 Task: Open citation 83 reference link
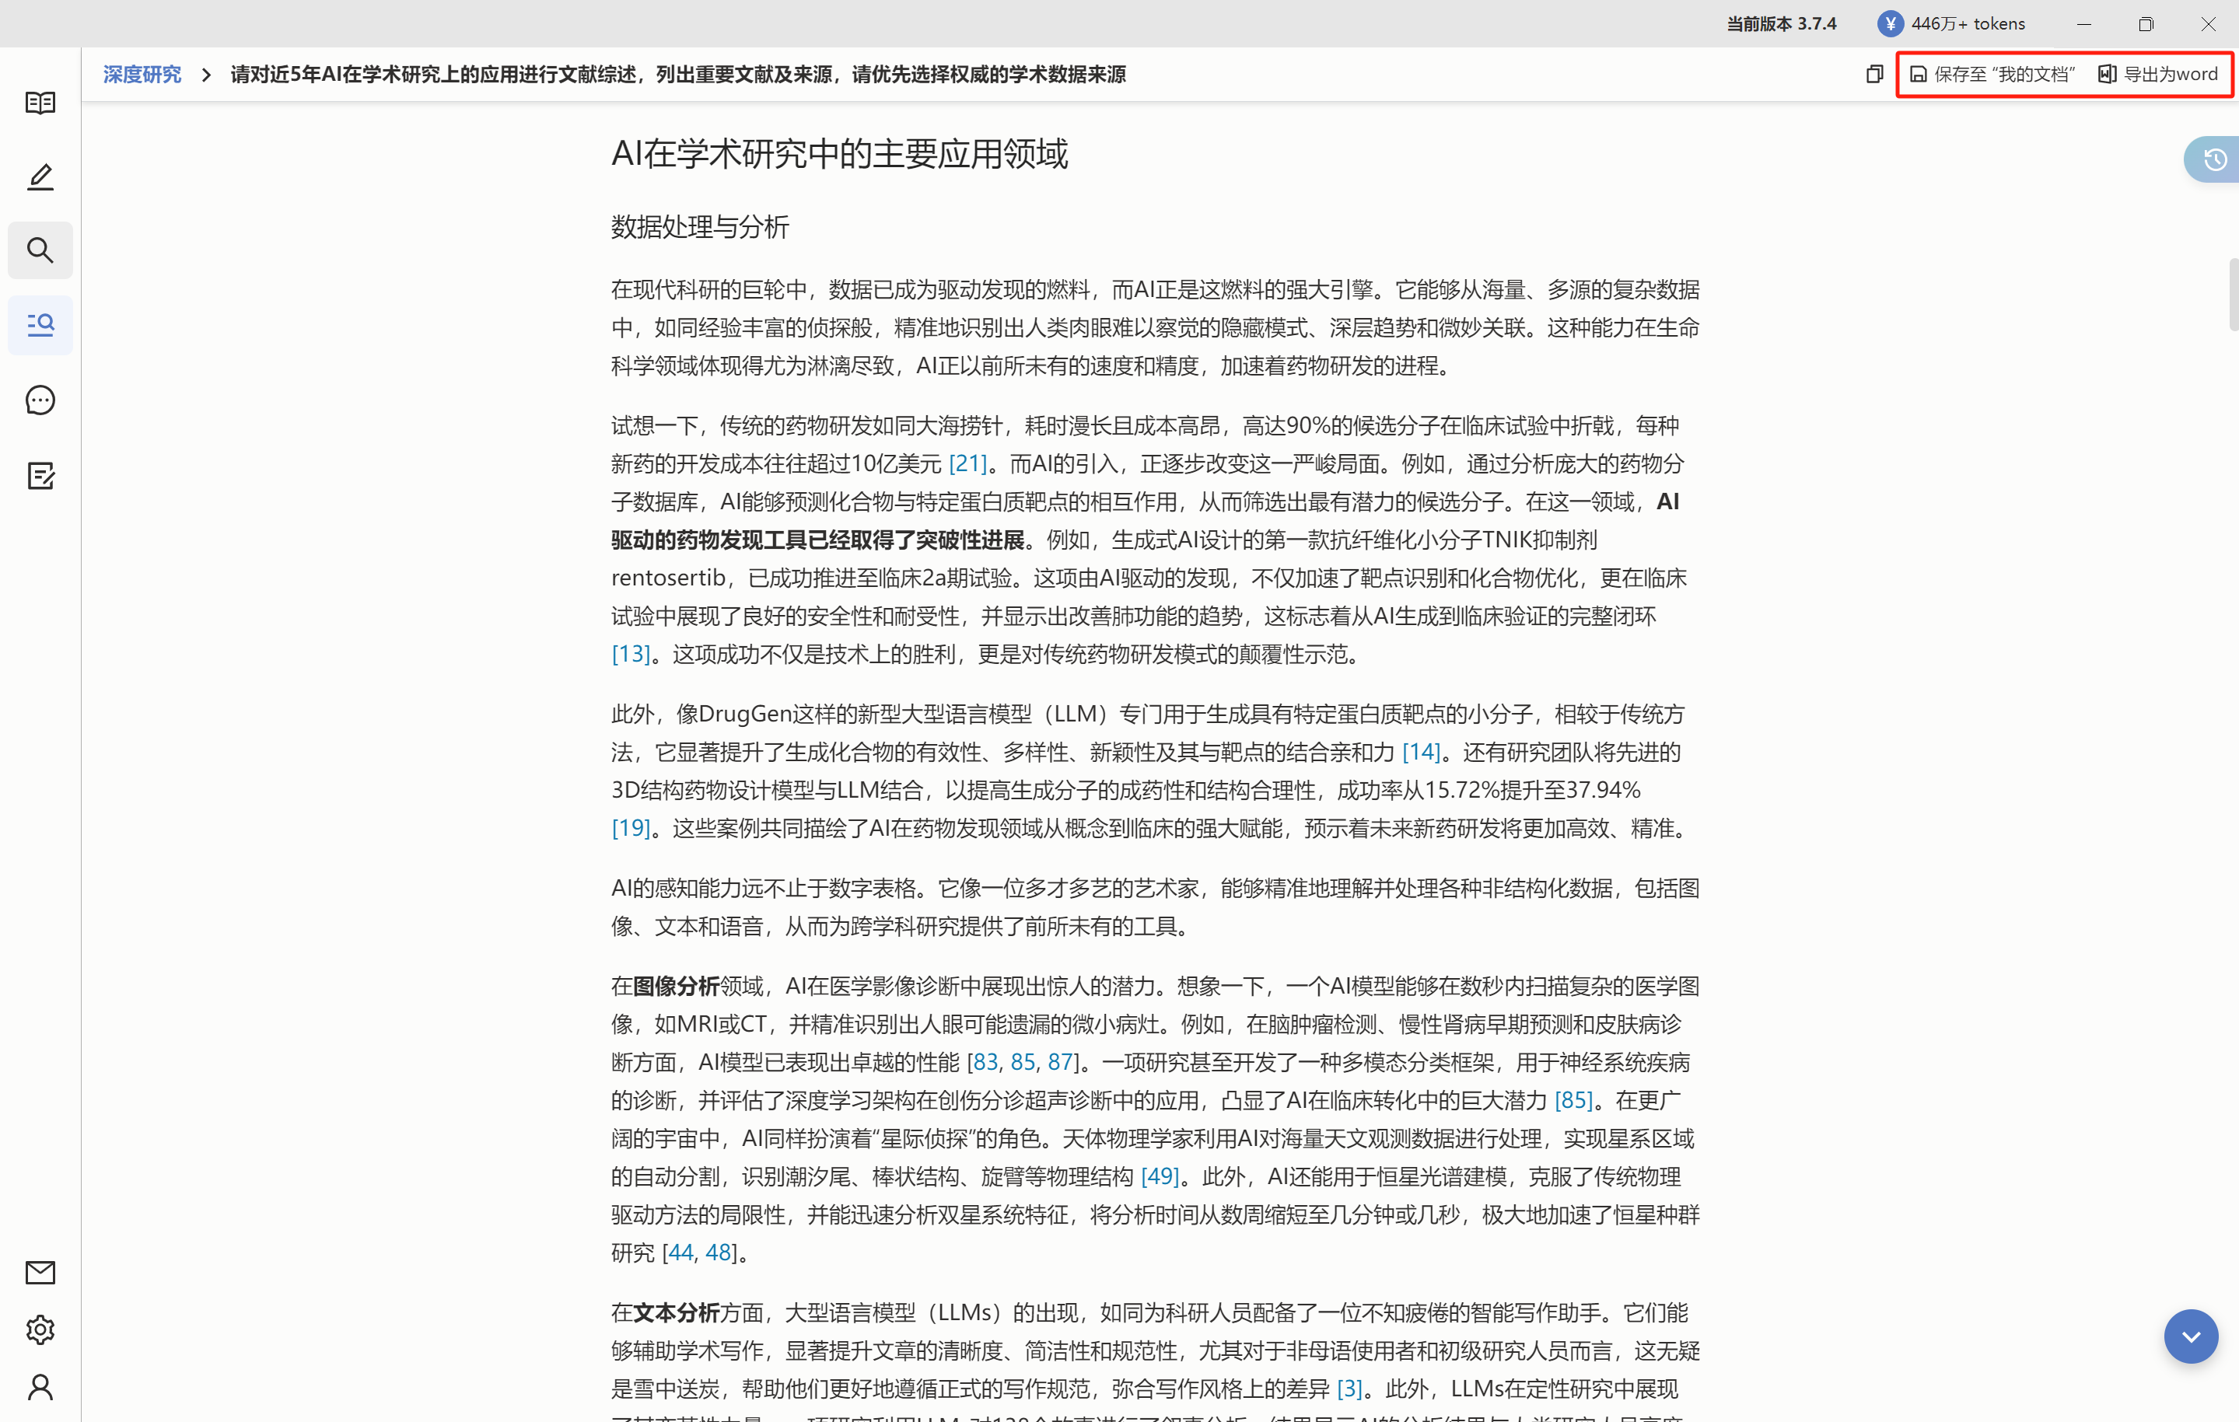pos(985,1061)
